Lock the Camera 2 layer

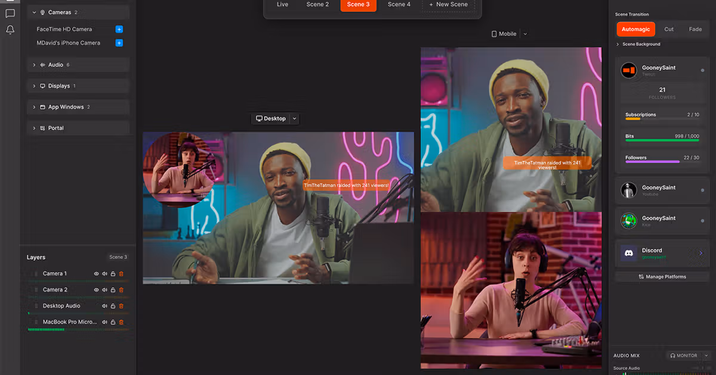click(x=113, y=290)
